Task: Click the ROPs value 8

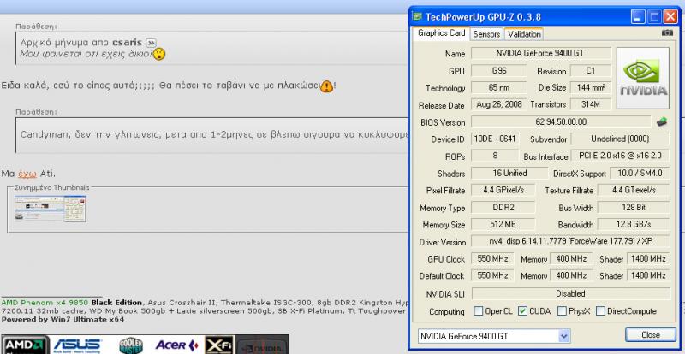Action: tap(495, 156)
